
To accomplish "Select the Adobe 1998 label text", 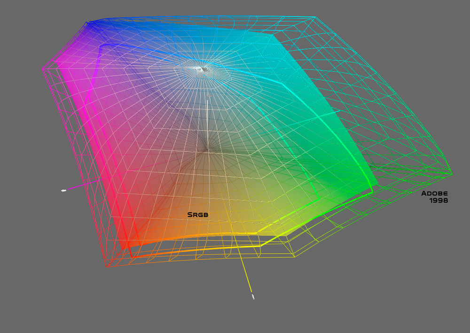I will 434,197.
